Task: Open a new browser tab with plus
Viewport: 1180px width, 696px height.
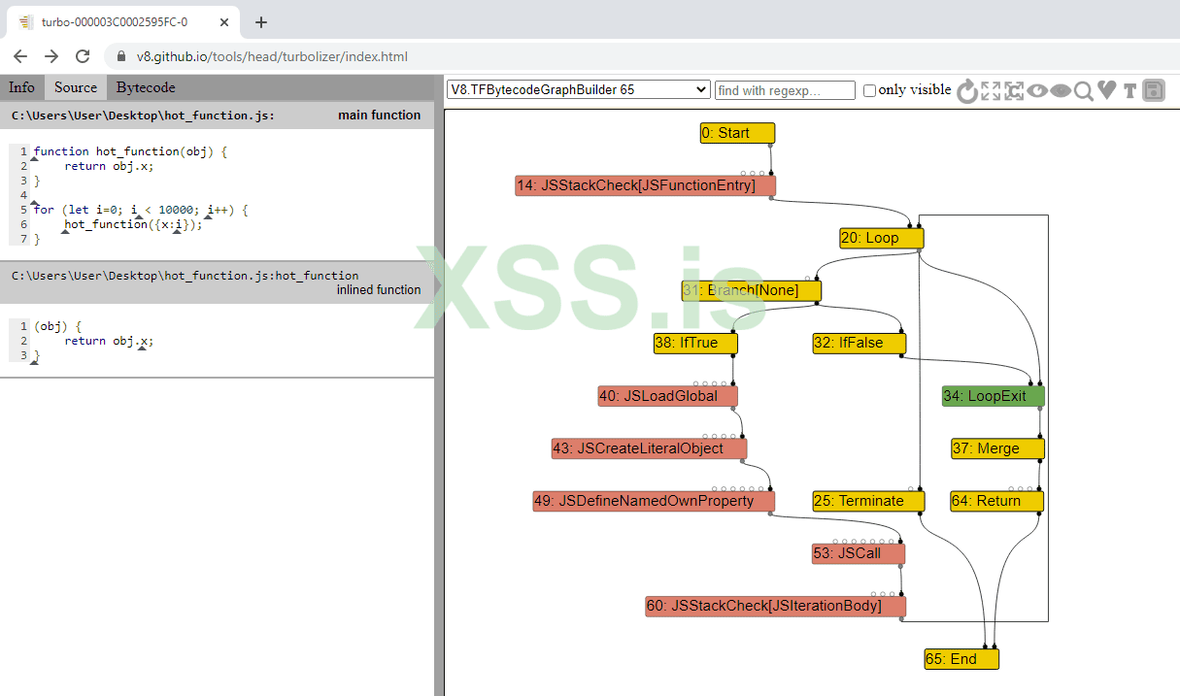Action: coord(260,21)
